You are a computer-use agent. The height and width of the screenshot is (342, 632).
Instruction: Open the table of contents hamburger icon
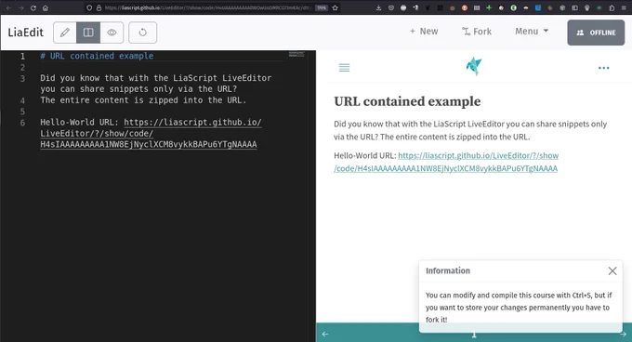coord(344,68)
